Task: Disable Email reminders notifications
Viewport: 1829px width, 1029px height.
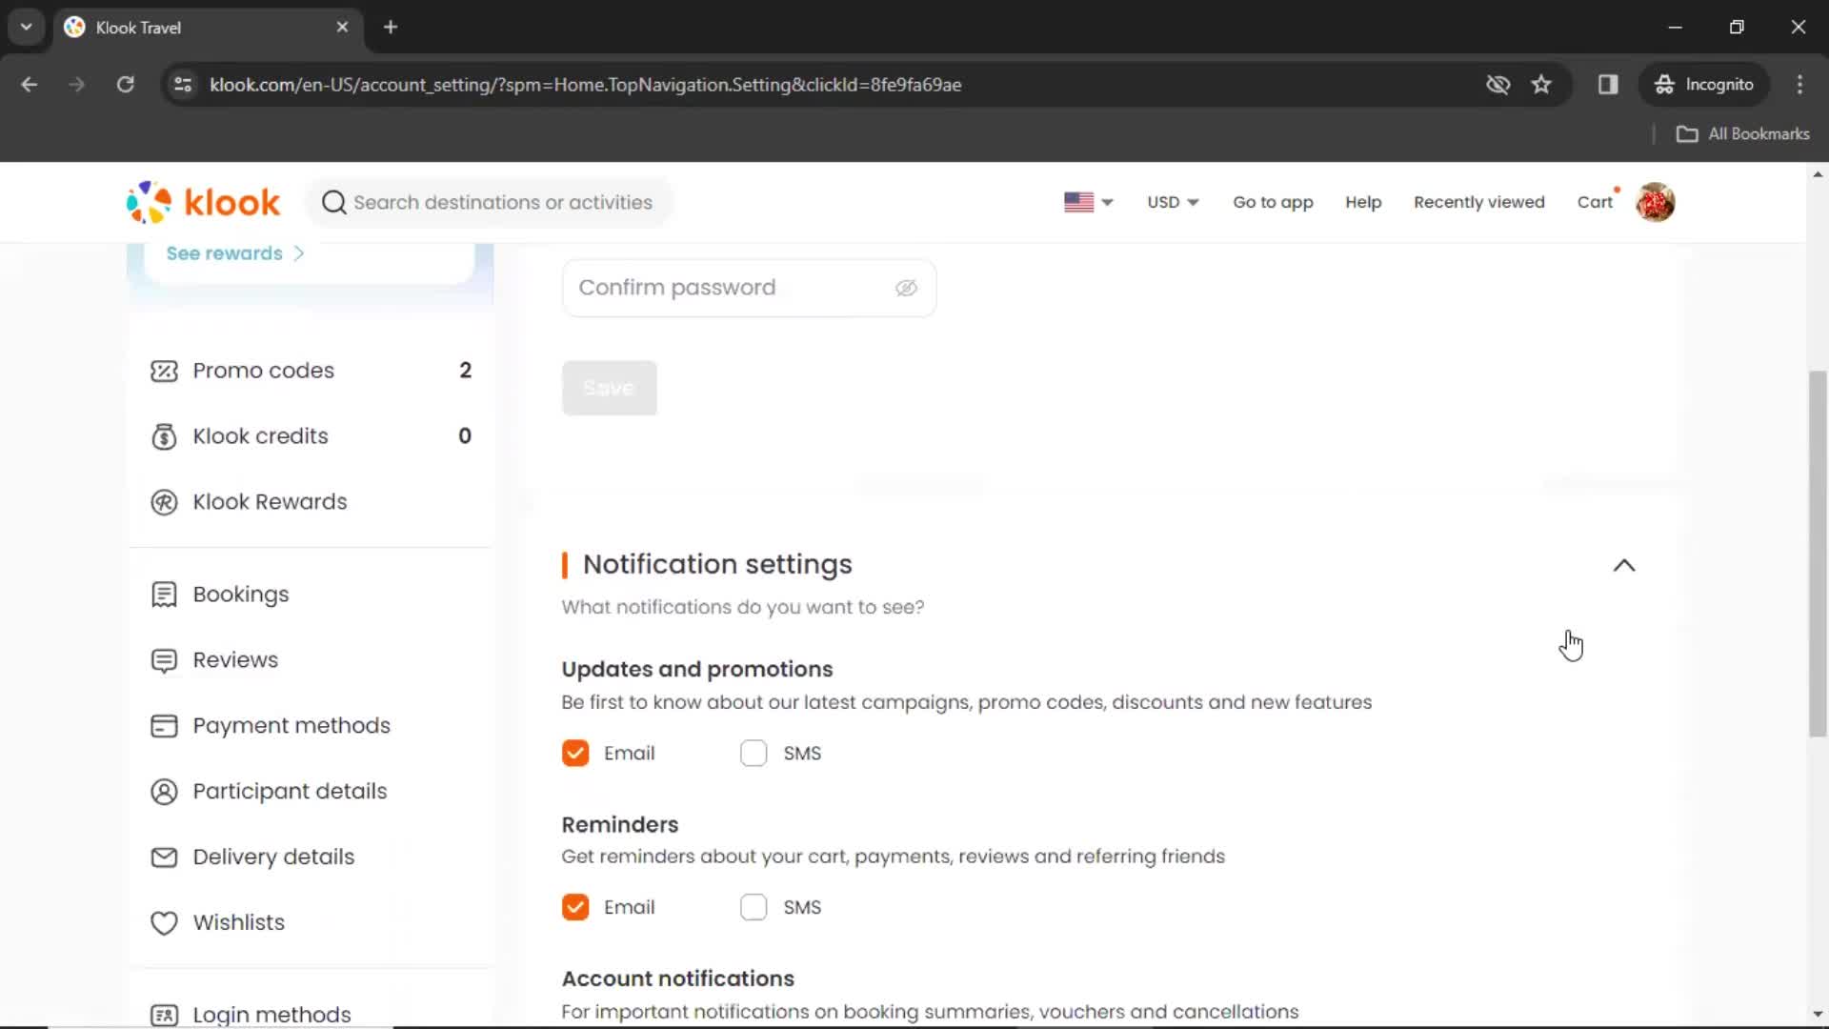Action: click(x=574, y=906)
